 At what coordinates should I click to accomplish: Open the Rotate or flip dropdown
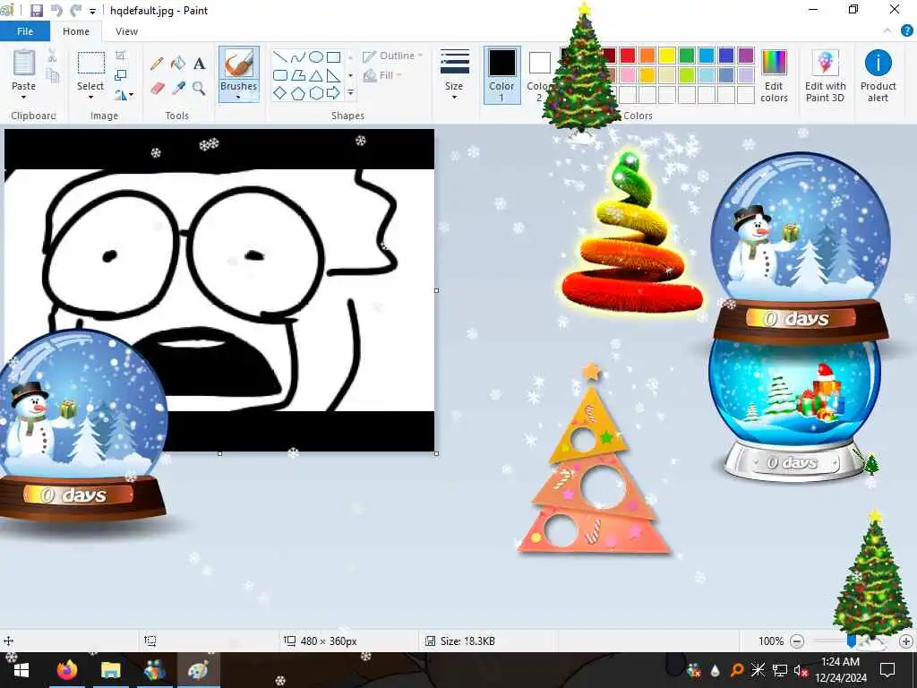click(124, 93)
